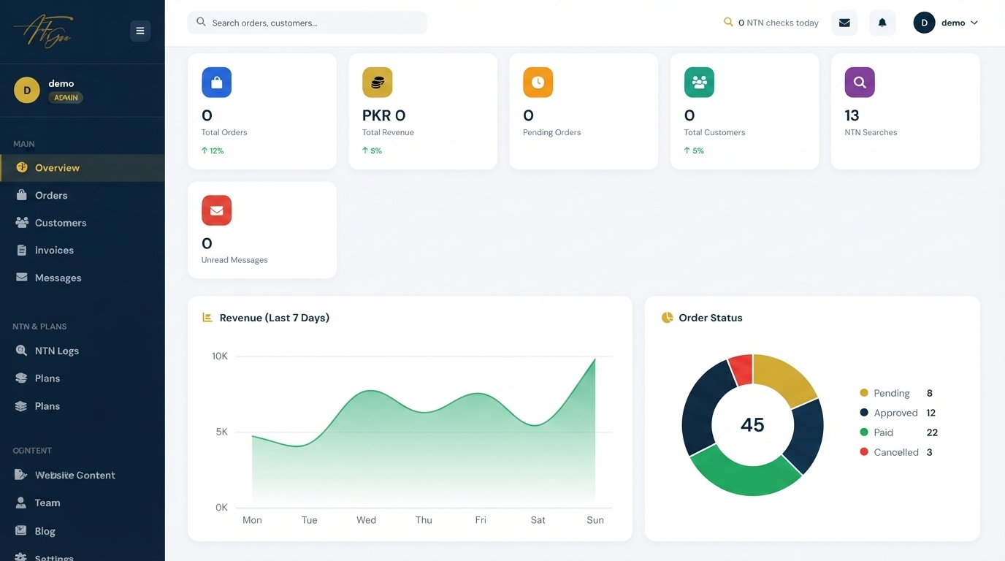Click the Unread Messages label
1005x561 pixels.
pyautogui.click(x=234, y=260)
